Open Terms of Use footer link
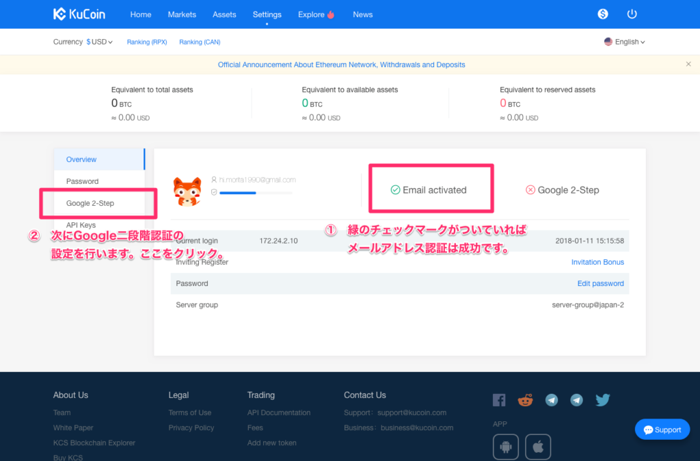This screenshot has width=700, height=461. pos(190,412)
